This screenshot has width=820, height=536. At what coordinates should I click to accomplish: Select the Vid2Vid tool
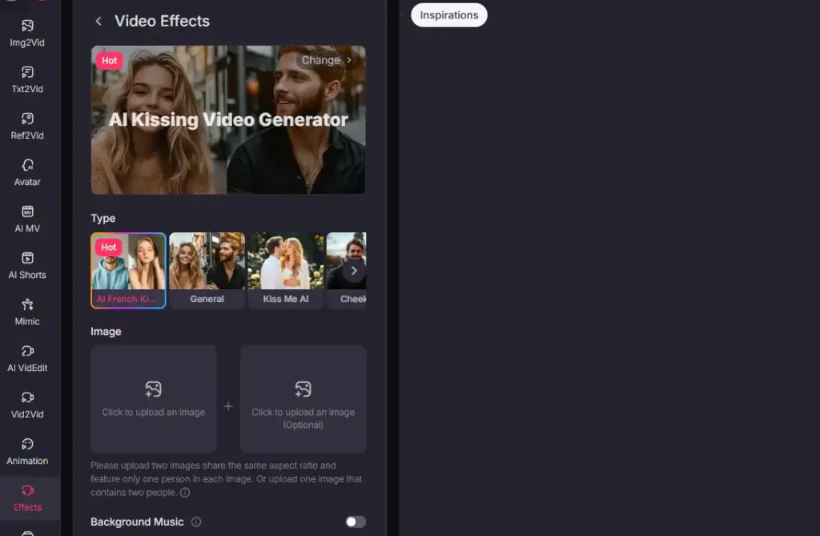pyautogui.click(x=26, y=404)
